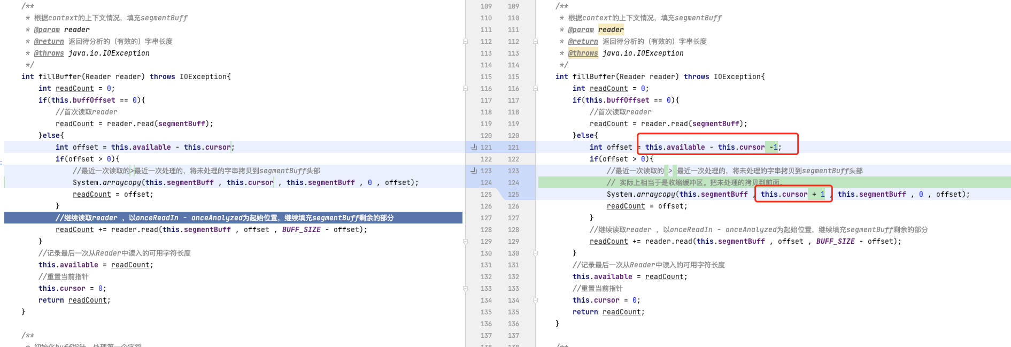This screenshot has width=1011, height=347.
Task: Click 'reader.read(segmentBuff);' in right pane
Action: pos(694,124)
